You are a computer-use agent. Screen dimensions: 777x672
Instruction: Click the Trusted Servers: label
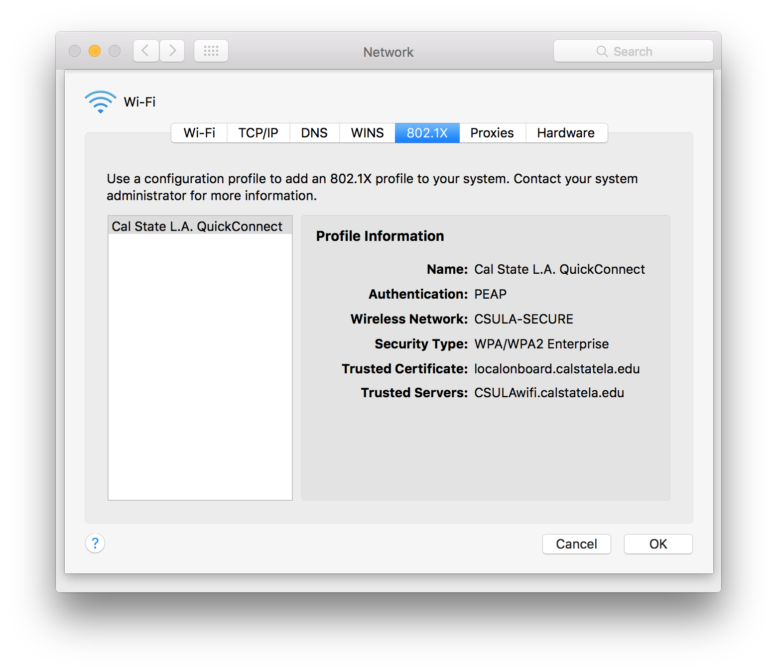[x=414, y=393]
